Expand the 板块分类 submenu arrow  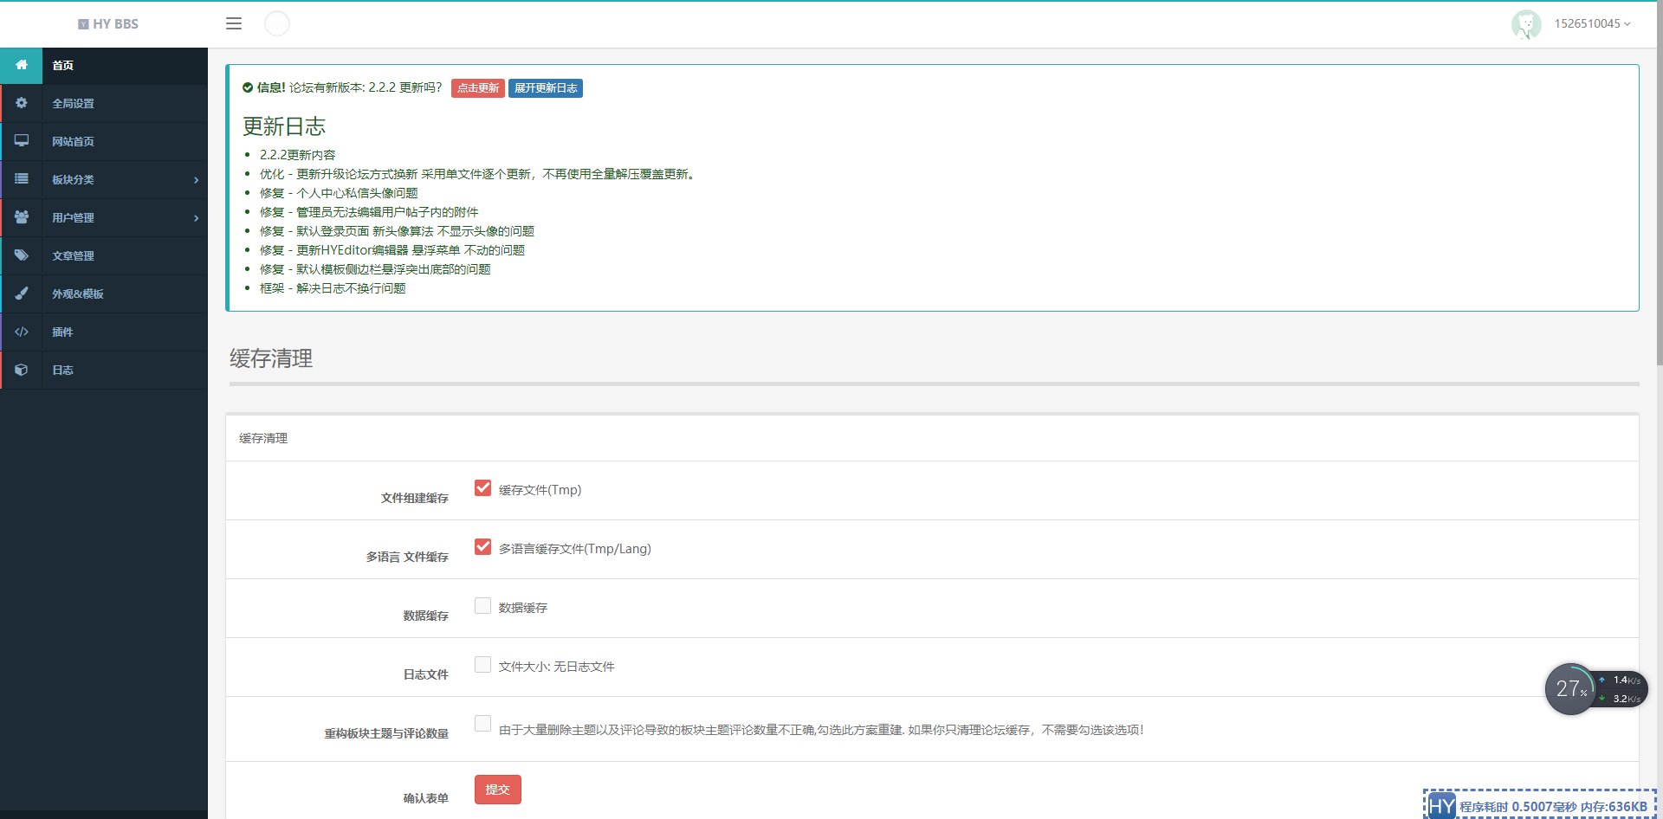tap(197, 180)
